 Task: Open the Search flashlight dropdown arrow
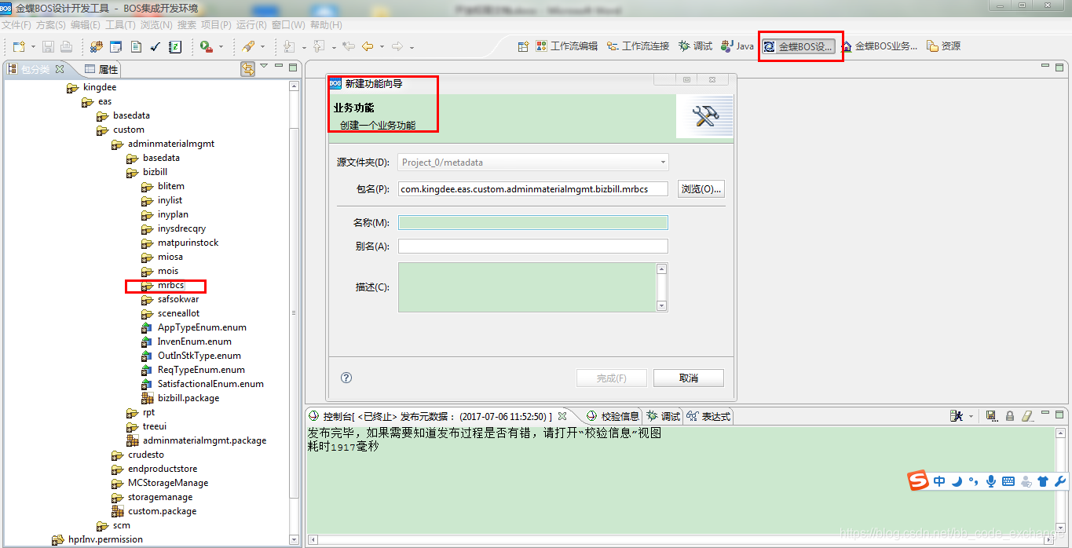pyautogui.click(x=263, y=47)
